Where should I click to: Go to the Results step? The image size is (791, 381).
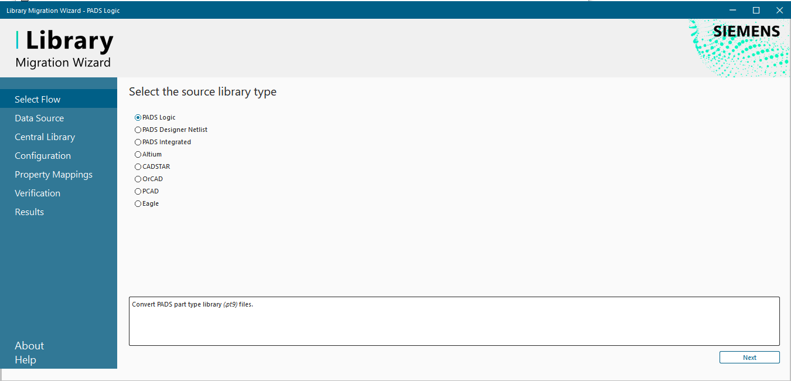click(x=29, y=212)
